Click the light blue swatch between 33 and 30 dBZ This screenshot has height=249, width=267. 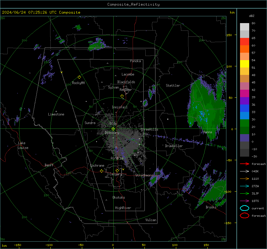(x=244, y=116)
